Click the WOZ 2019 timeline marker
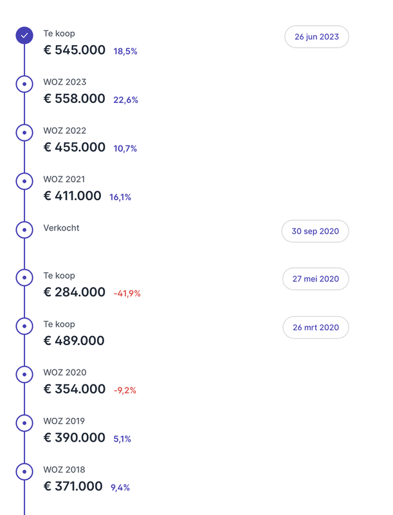This screenshot has width=393, height=515. 24,423
